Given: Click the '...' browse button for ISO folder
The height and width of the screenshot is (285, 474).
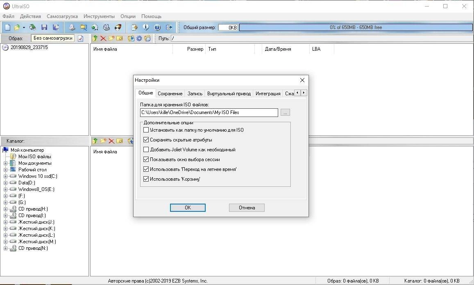Looking at the screenshot, I should 285,112.
